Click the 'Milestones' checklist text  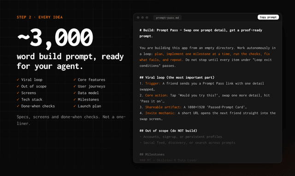[x=88, y=99]
